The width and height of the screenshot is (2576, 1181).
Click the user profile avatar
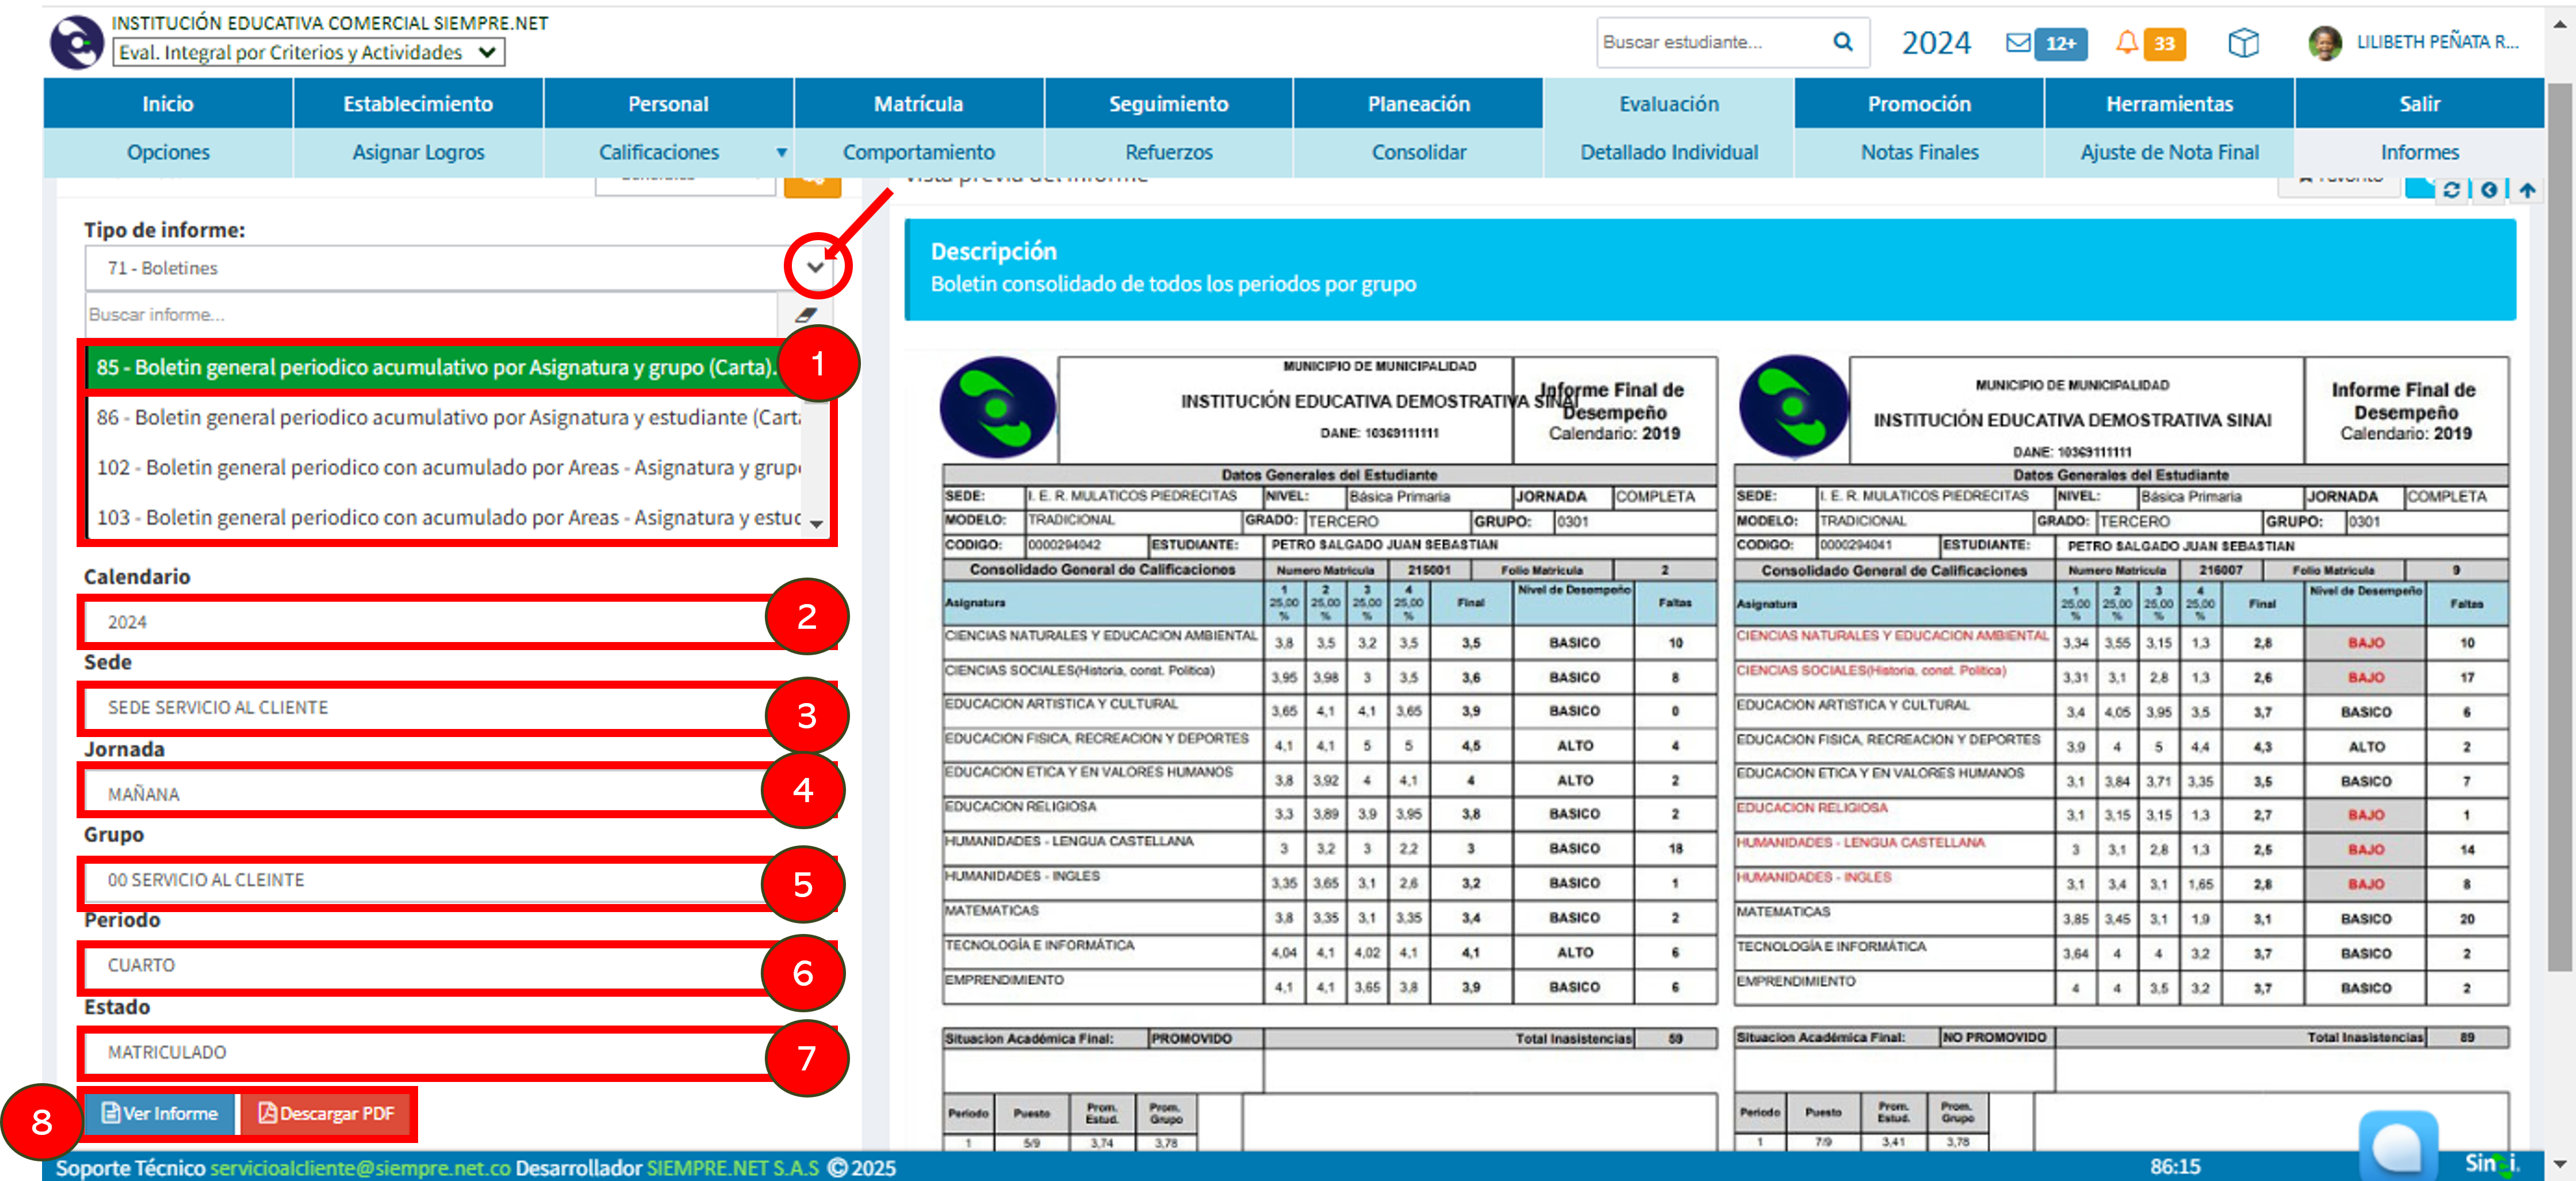pos(2325,43)
